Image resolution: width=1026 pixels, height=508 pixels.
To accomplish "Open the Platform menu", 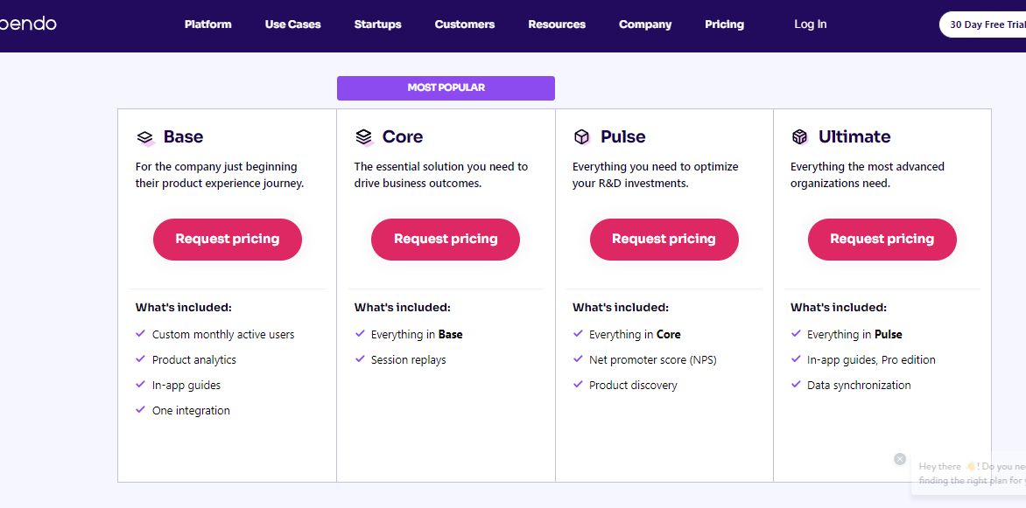I will click(x=208, y=24).
